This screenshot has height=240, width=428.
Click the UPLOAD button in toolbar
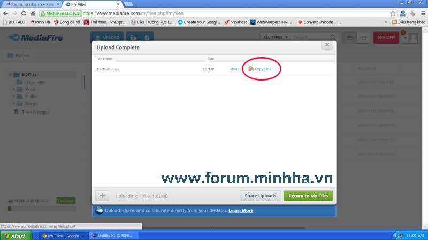(x=106, y=37)
